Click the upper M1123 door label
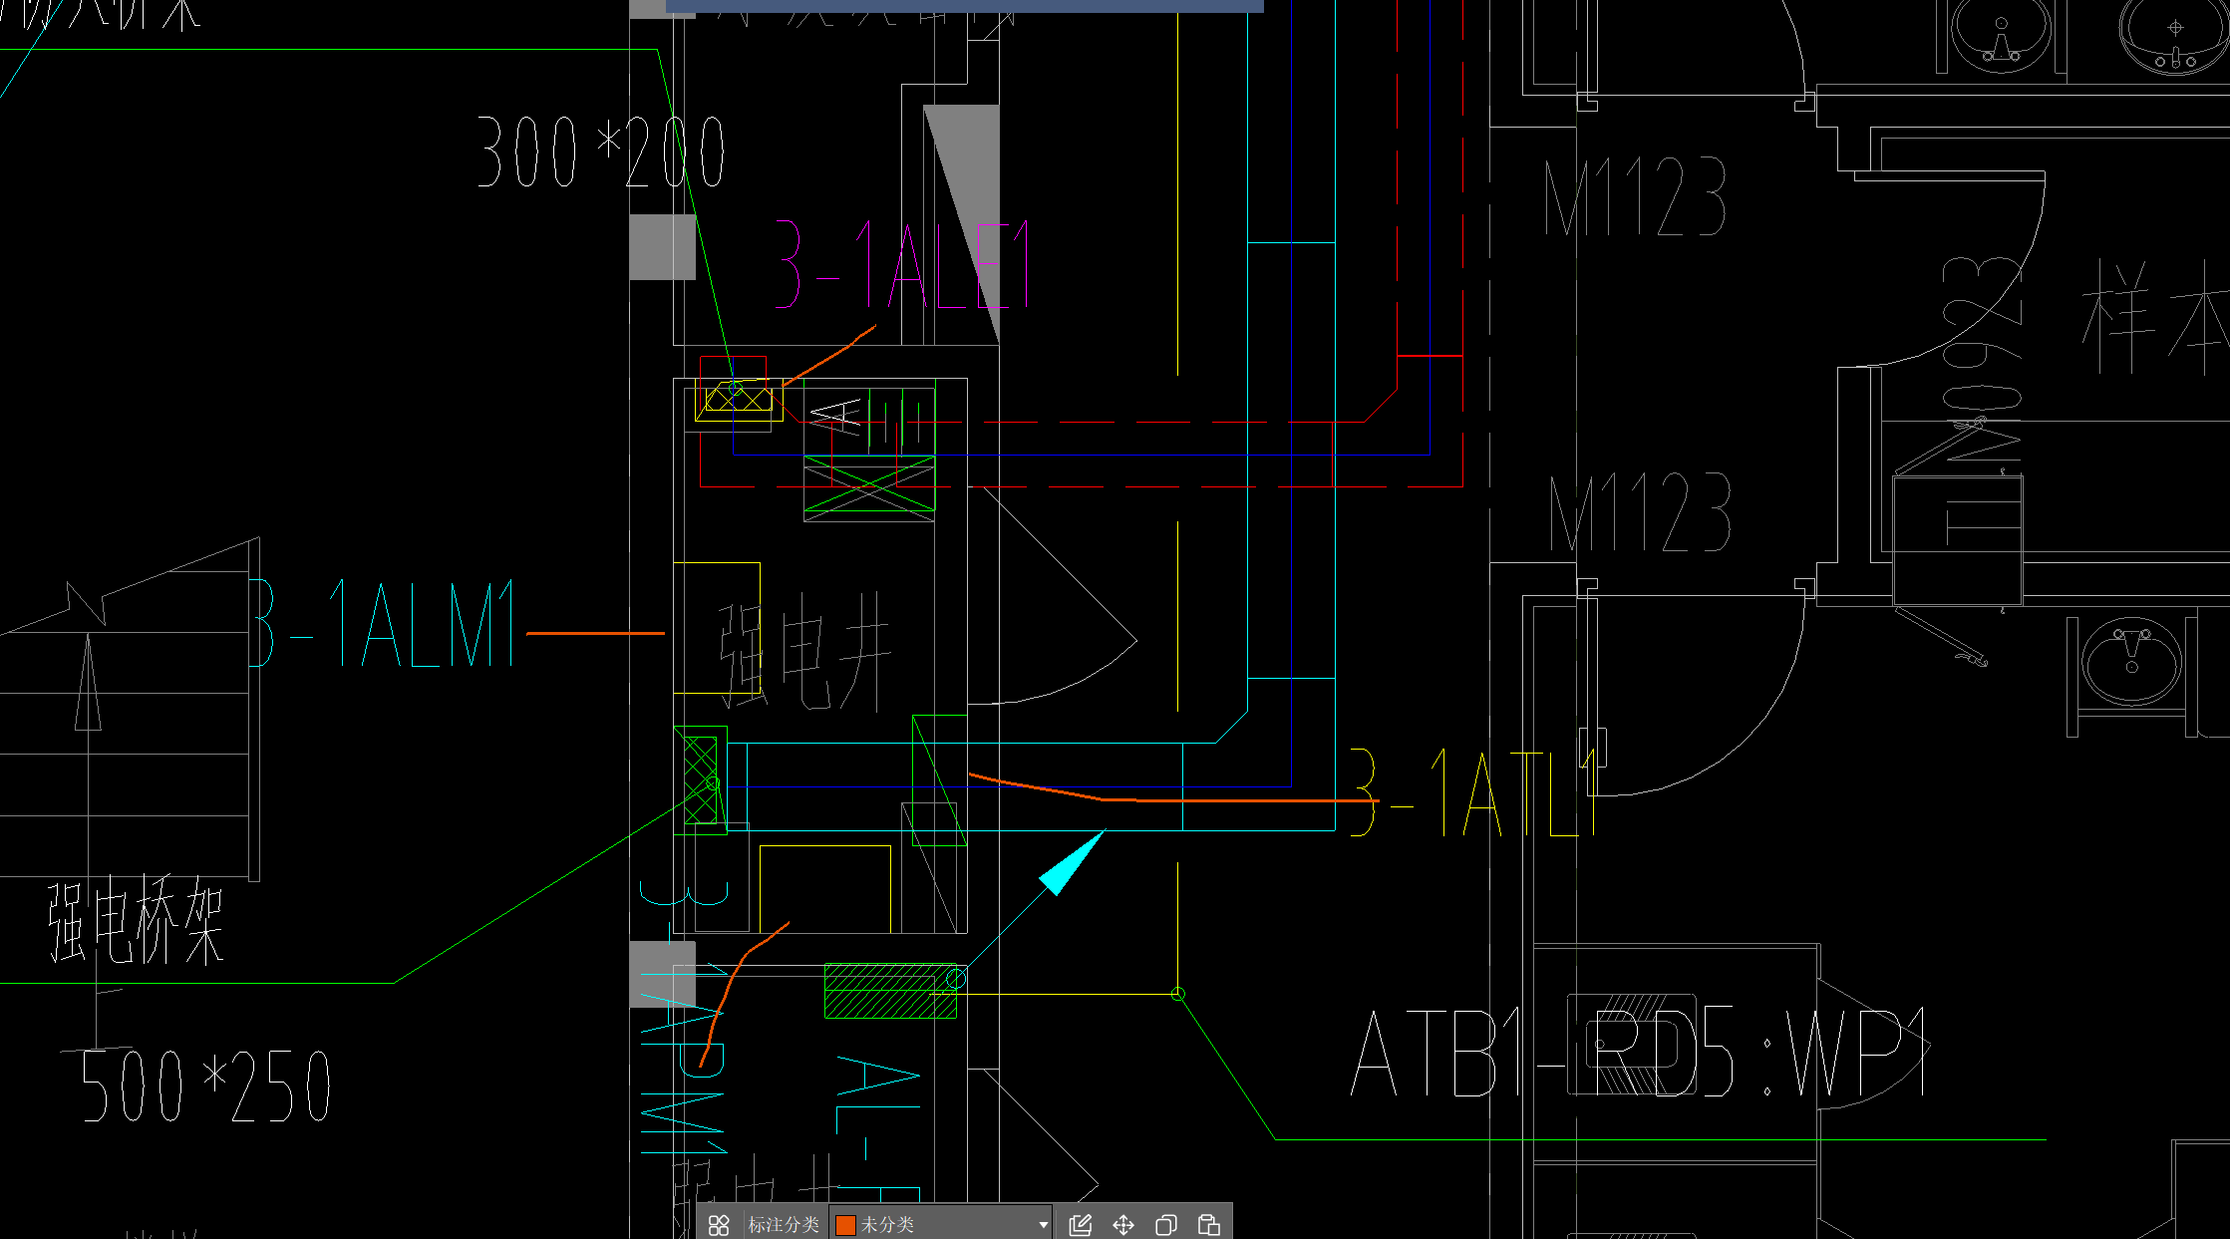 (x=1635, y=196)
